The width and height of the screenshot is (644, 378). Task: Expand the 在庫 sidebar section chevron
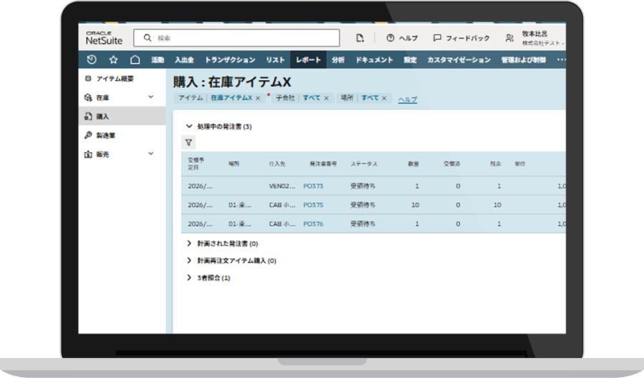151,97
